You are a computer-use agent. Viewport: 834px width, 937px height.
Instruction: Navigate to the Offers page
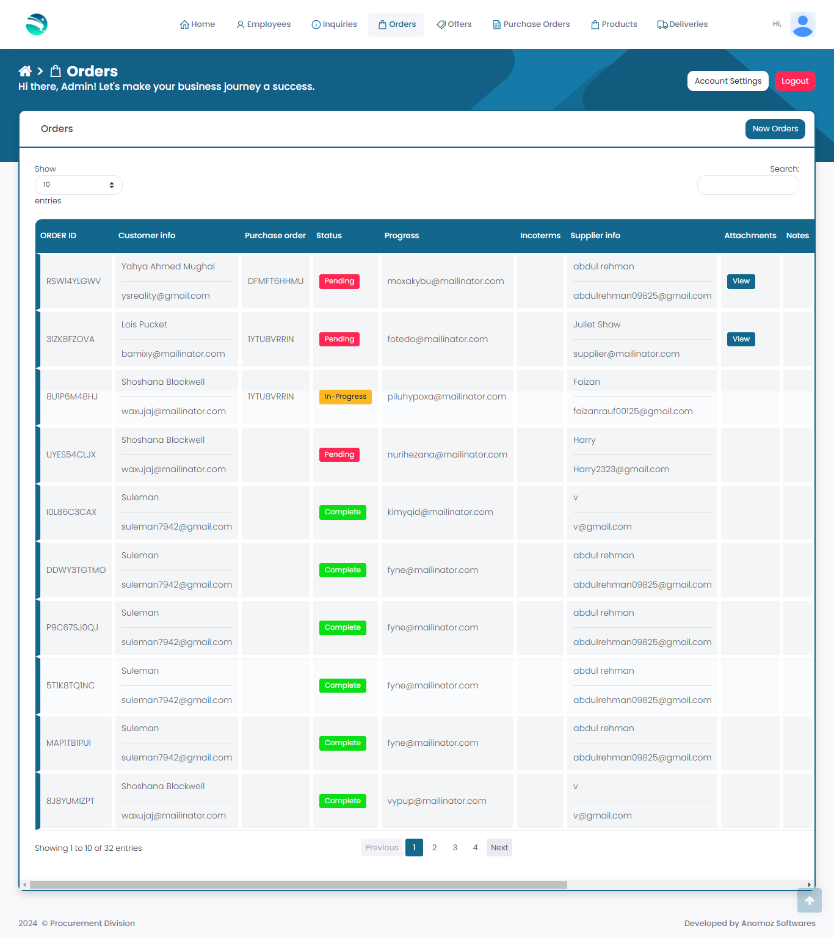[454, 24]
